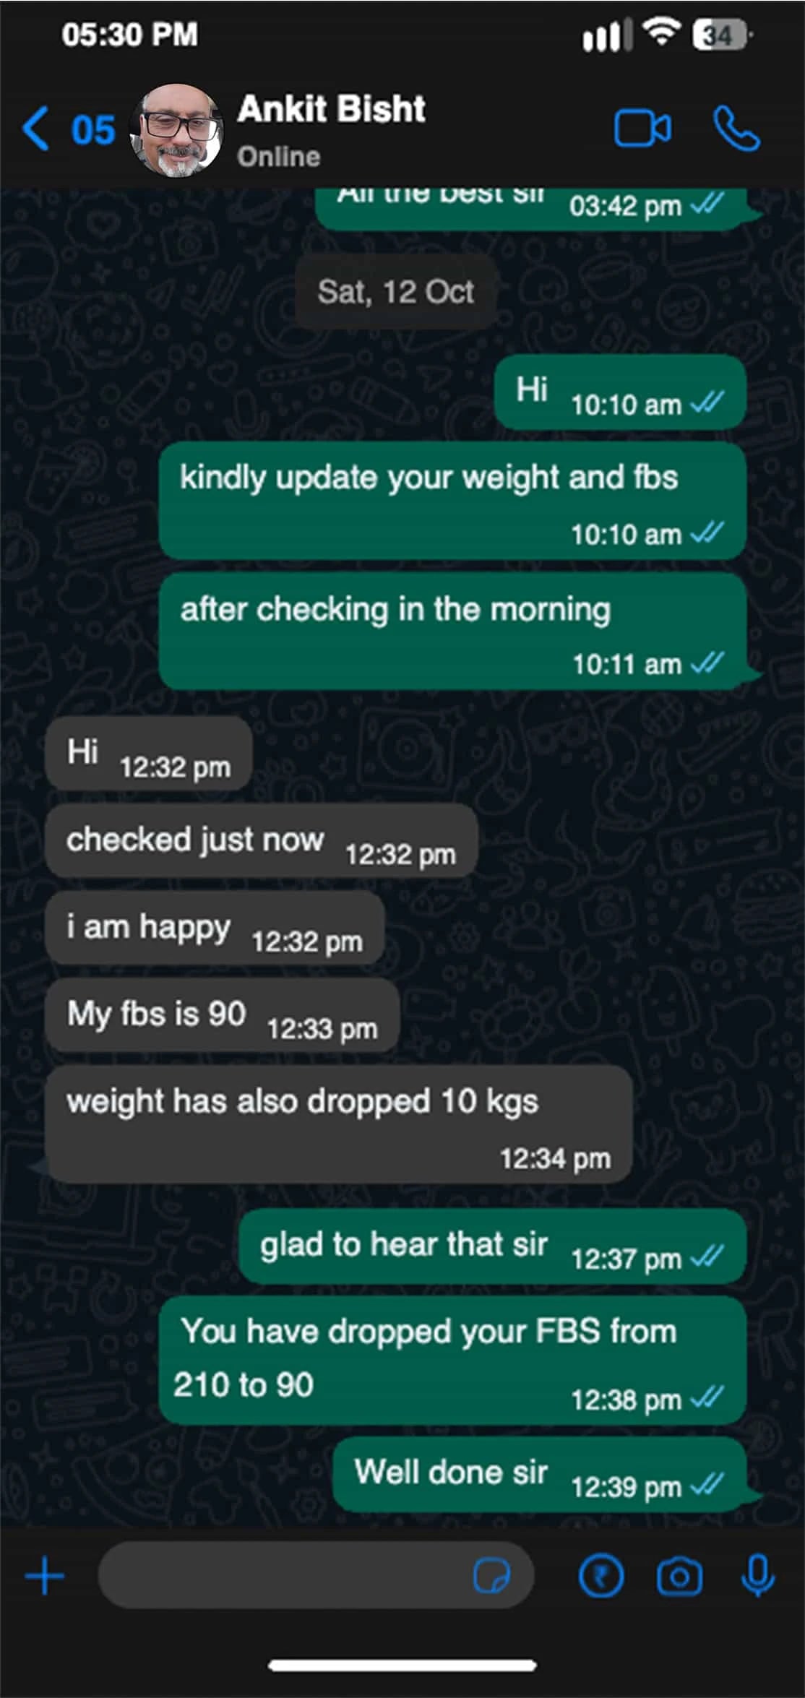
Task: Tap the 'checked just now' message
Action: 261,841
